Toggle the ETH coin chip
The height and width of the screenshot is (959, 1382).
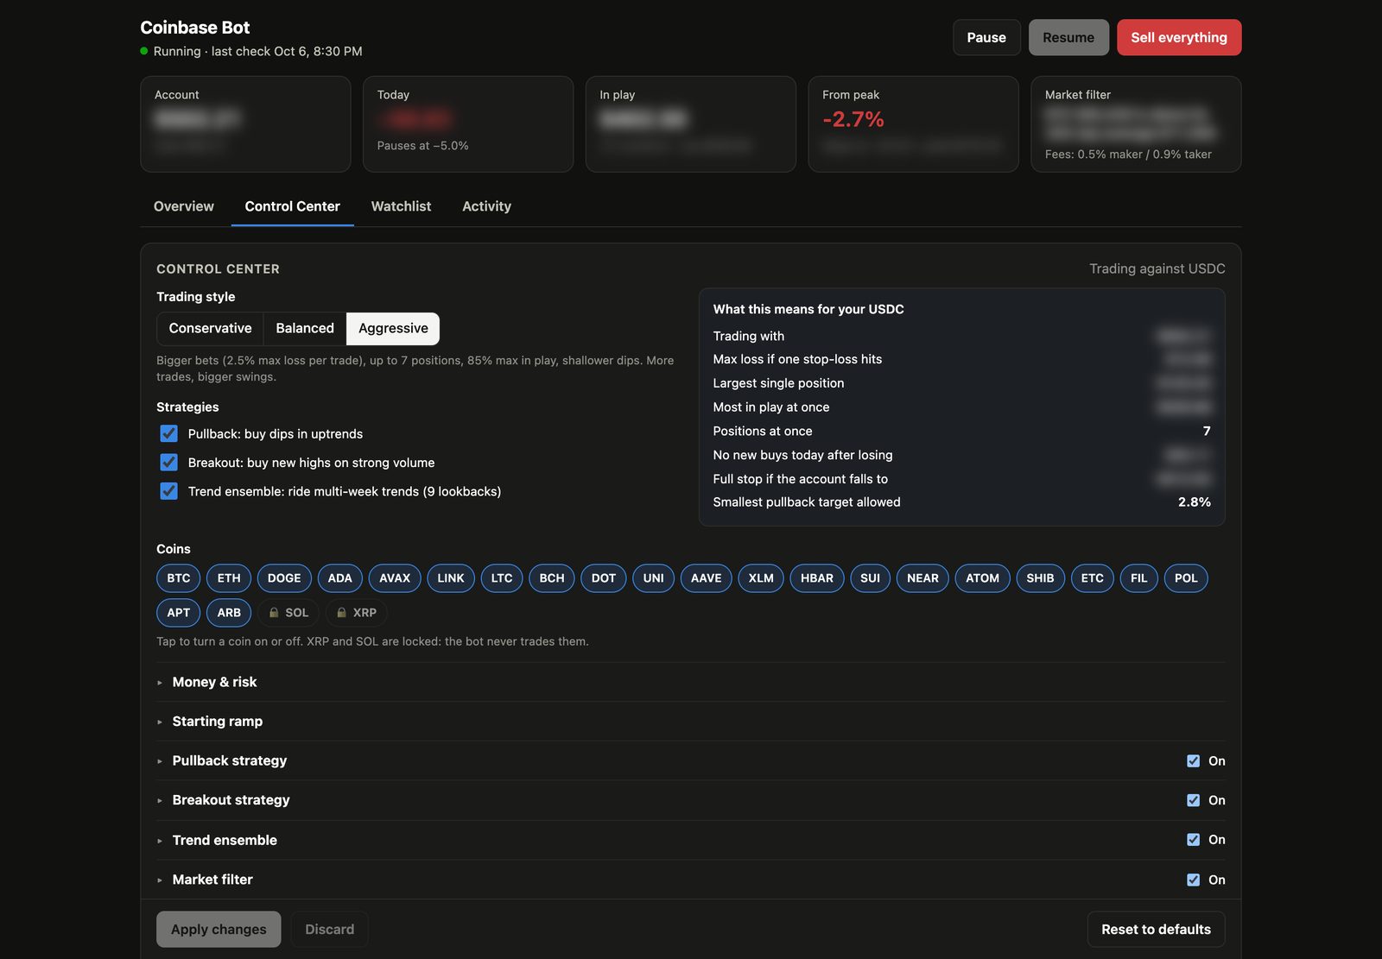229,578
